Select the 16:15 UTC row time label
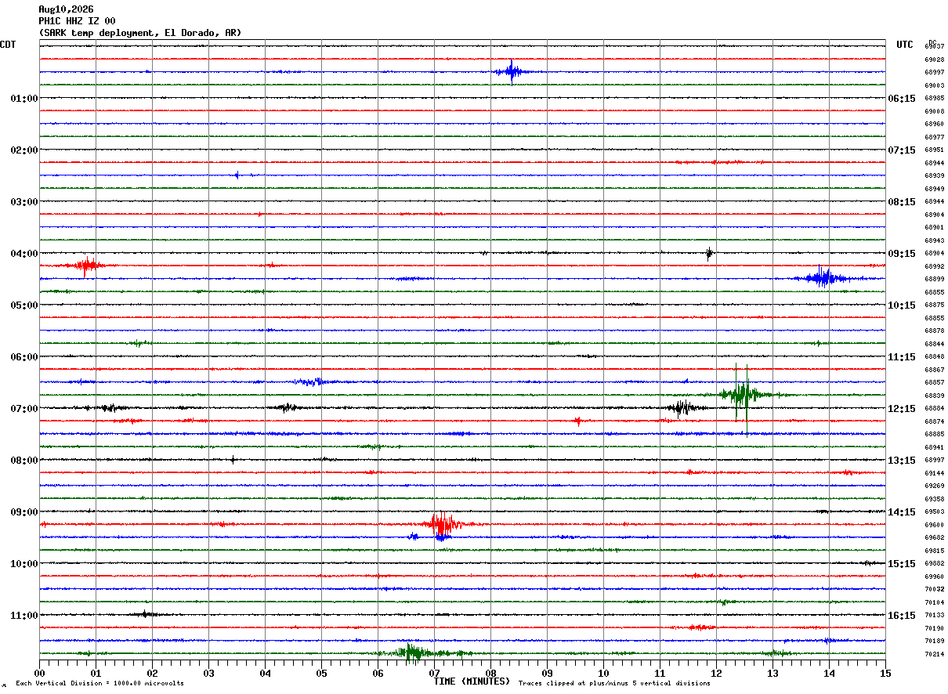Viewport: 948px width, 694px height. point(902,616)
